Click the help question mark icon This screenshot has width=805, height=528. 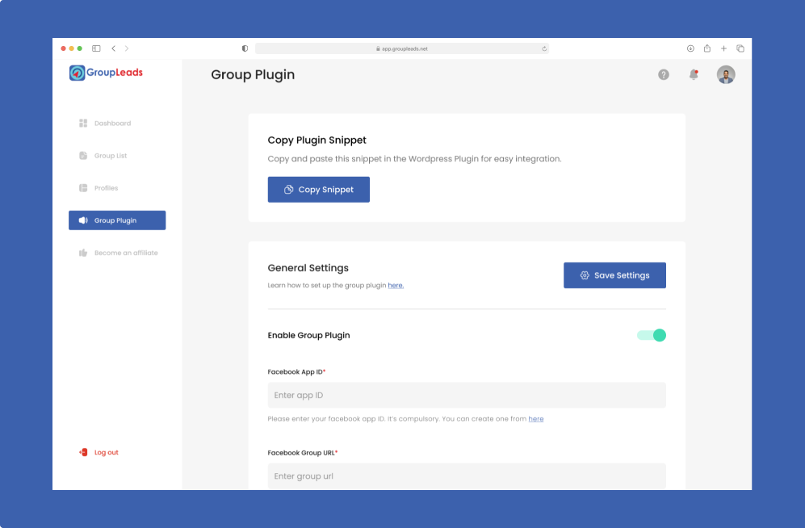pos(664,74)
